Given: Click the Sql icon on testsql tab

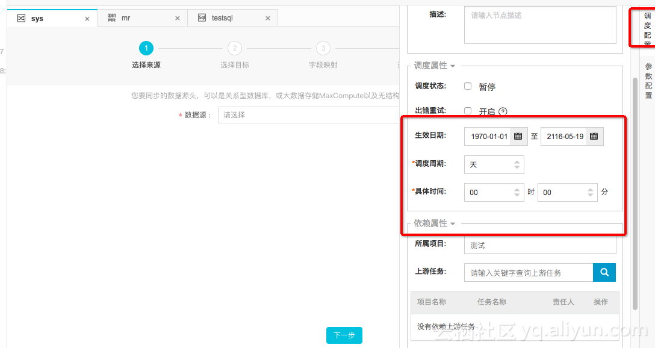Looking at the screenshot, I should pos(202,17).
